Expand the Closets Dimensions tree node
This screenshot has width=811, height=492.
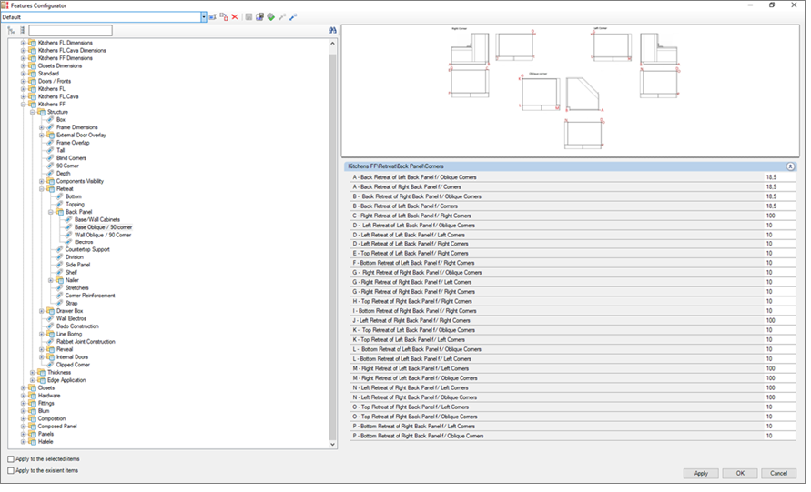pyautogui.click(x=24, y=66)
